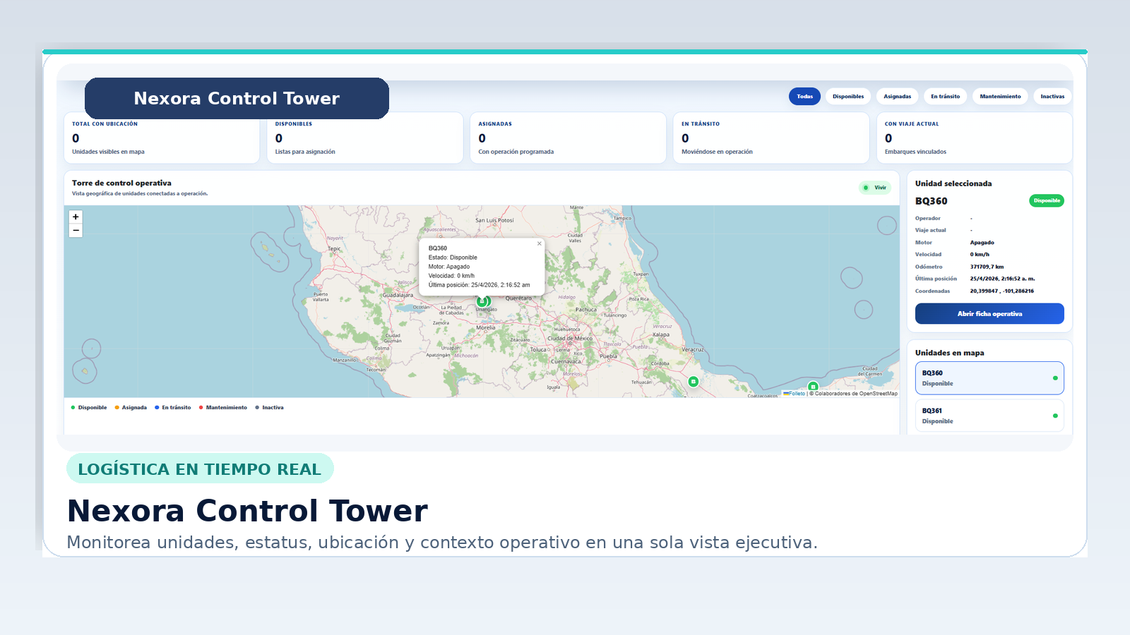Click the green Vivir live status badge
1130x635 pixels.
coord(875,188)
